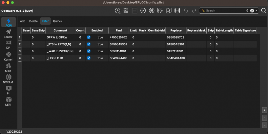Click Find value 5F50545301
This screenshot has width=268, height=134.
119,44
